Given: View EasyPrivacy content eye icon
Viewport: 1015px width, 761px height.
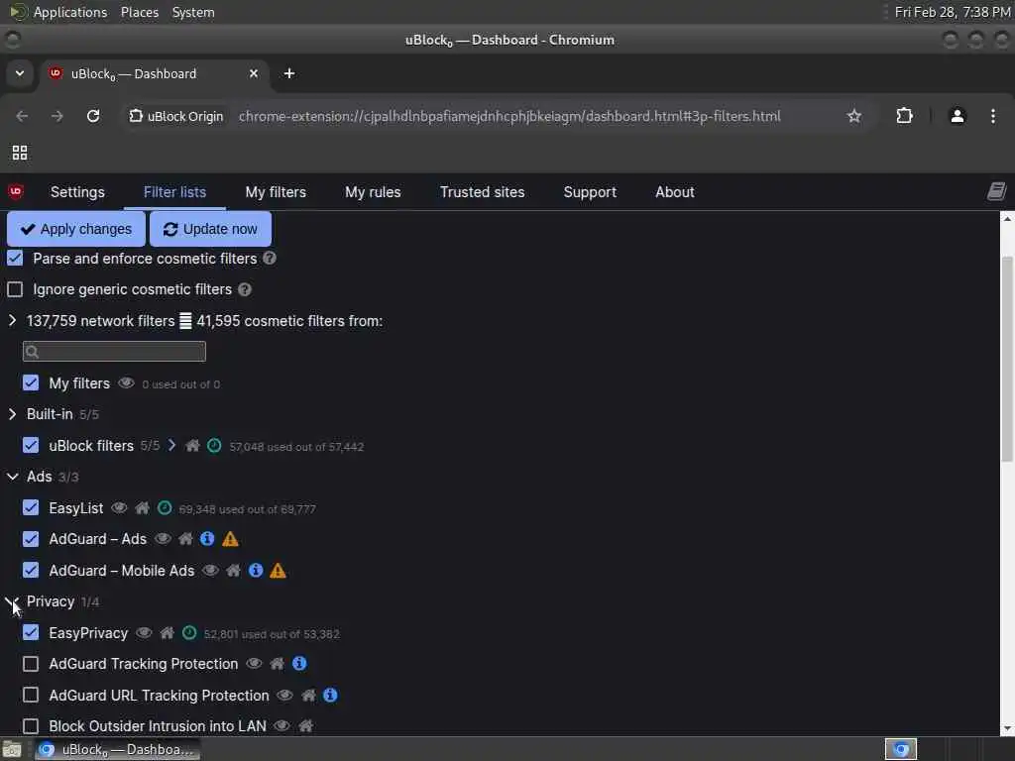Looking at the screenshot, I should pos(144,632).
